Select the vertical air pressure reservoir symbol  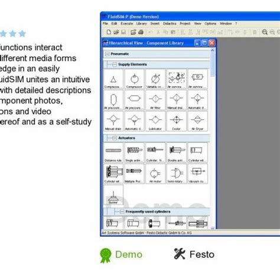click(113, 100)
